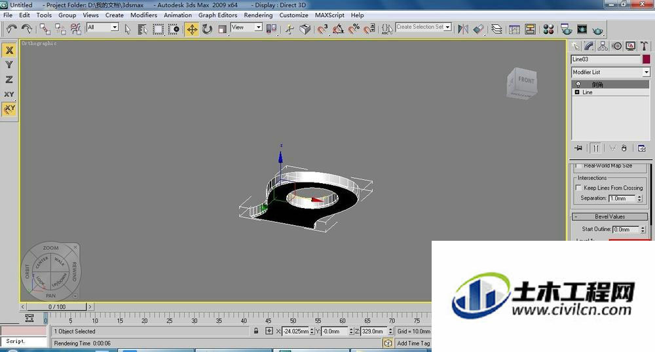Click the Redo arrow icon

click(27, 29)
